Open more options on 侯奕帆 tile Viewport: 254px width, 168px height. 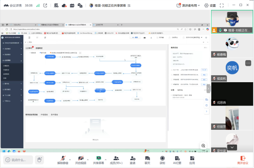tap(248, 63)
